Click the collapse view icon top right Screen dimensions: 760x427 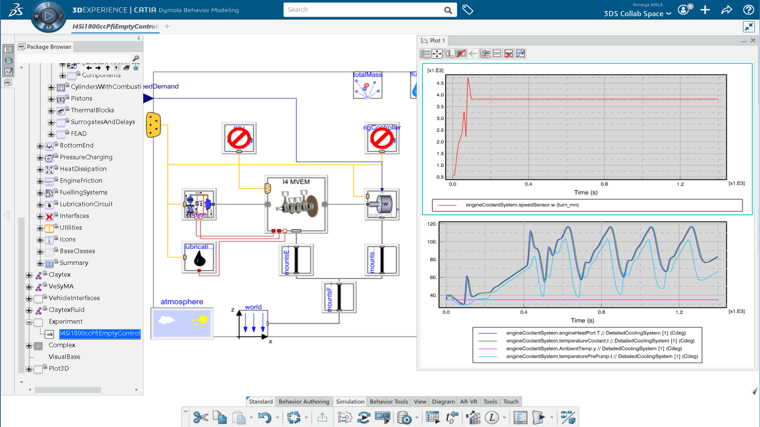(749, 27)
